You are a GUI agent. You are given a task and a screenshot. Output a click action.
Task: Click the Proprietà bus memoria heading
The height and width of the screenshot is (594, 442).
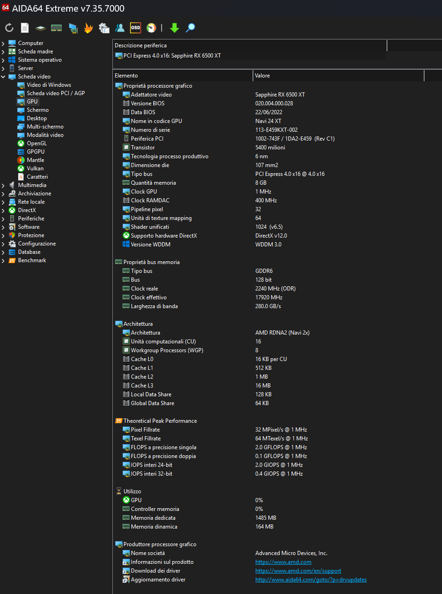(x=151, y=262)
